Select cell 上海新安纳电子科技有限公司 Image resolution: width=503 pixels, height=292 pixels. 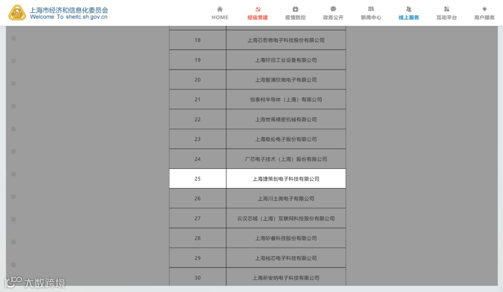286,277
